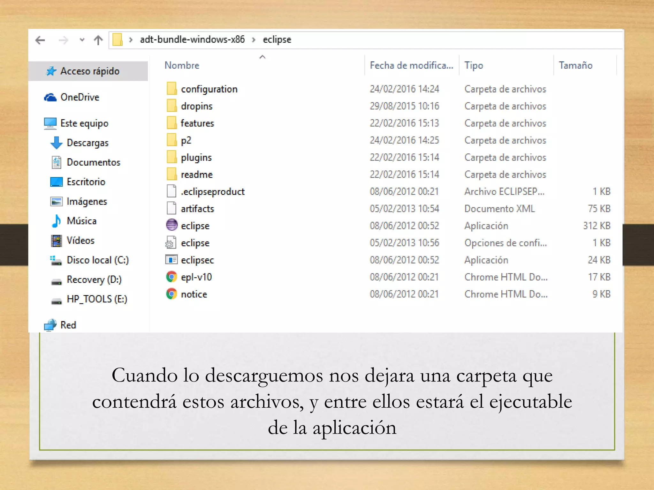Click the Acceso rápido star icon
This screenshot has width=654, height=490.
(51, 71)
